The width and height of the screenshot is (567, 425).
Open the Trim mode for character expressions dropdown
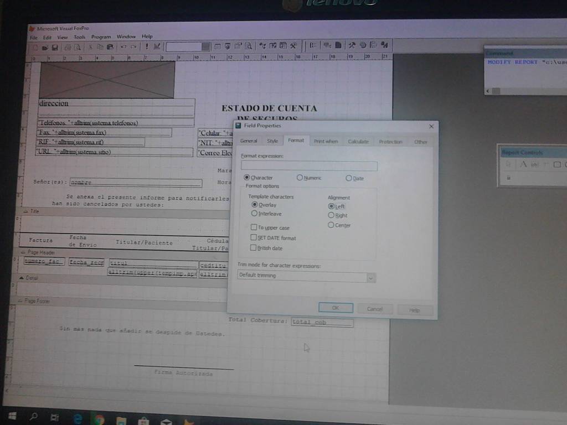coord(370,278)
